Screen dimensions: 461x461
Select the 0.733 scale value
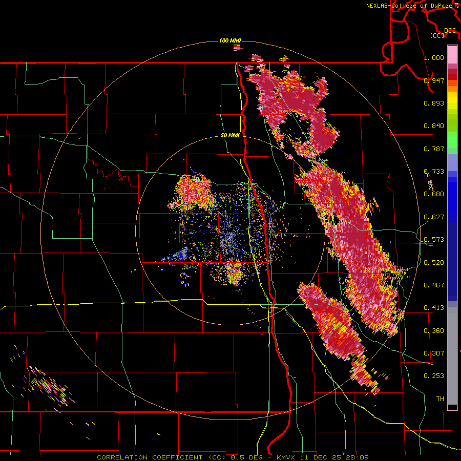(434, 171)
